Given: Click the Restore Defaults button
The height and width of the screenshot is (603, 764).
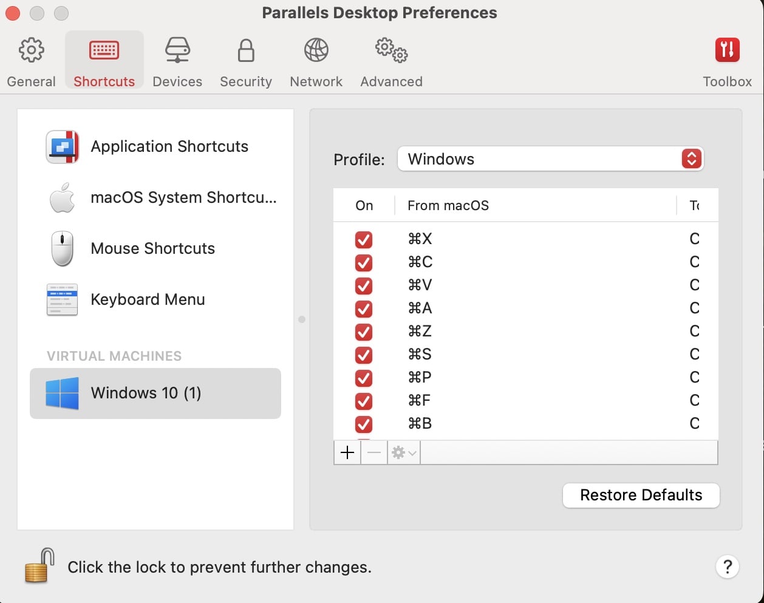Looking at the screenshot, I should (x=641, y=496).
